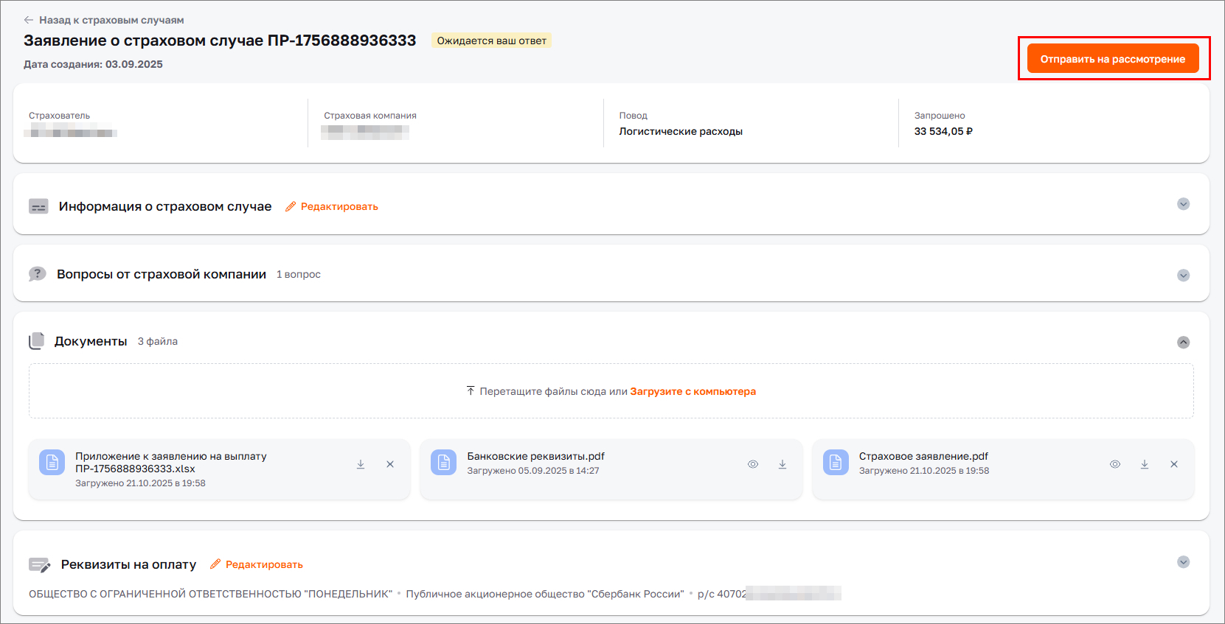1225x624 pixels.
Task: Remove the "Приложение к заявлению на выплату" xlsx file
Action: pos(390,464)
